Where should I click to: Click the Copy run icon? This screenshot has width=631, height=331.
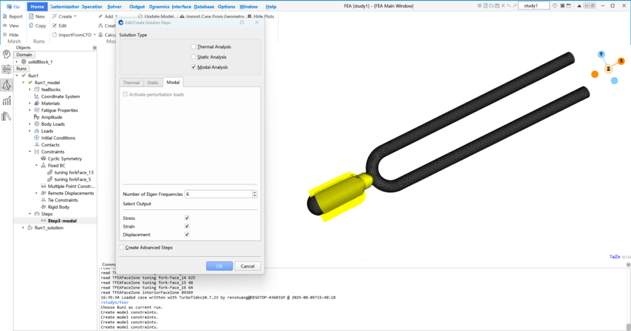[31, 25]
